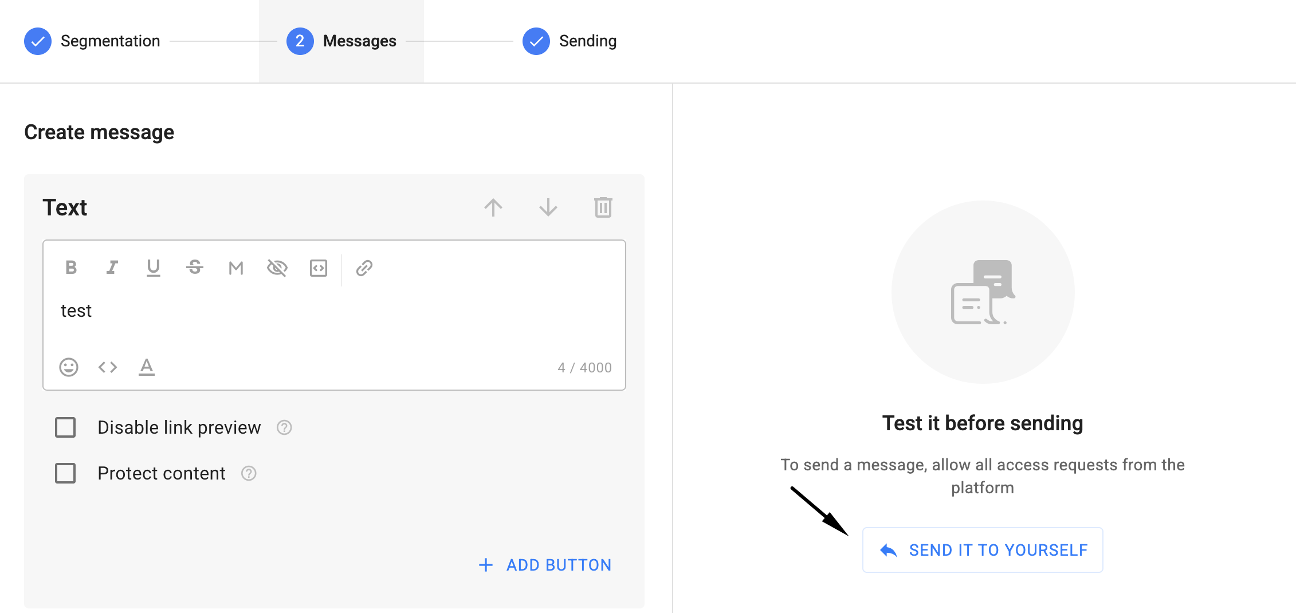The height and width of the screenshot is (613, 1296).
Task: Click the underlined A text icon
Action: 147,367
